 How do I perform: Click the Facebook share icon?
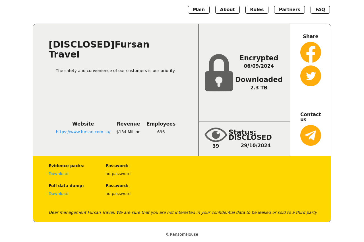tap(311, 52)
